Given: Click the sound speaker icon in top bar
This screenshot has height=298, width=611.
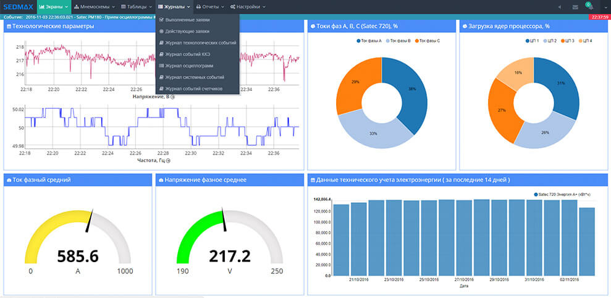Looking at the screenshot, I should 560,7.
